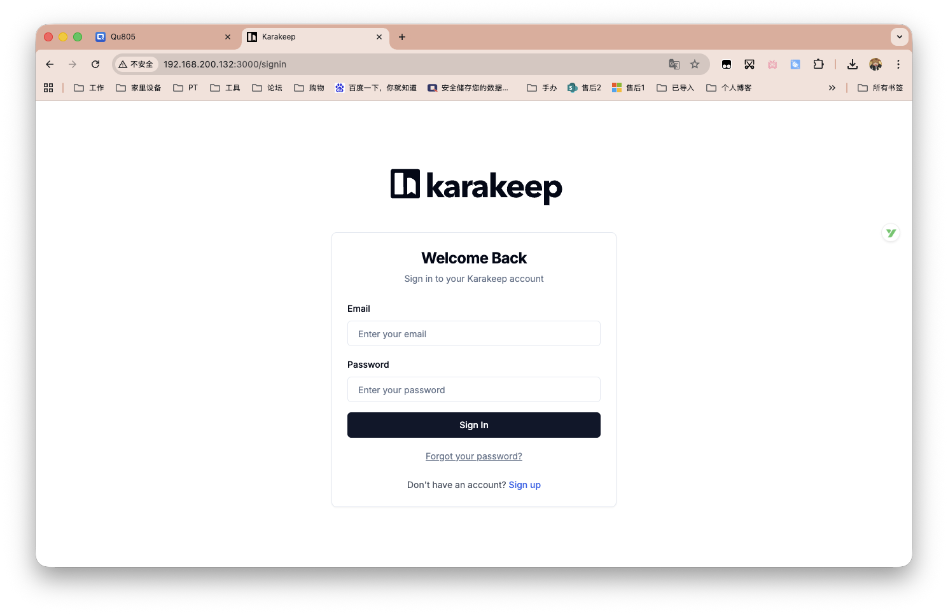948x614 pixels.
Task: Click the browser reload icon
Action: 95,64
